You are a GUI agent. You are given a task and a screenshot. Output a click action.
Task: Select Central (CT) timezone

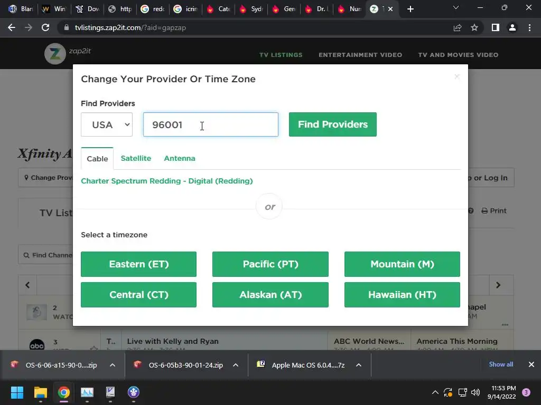click(x=139, y=295)
